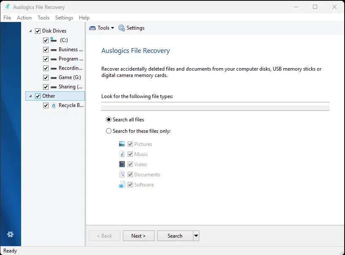Select the Program ... drive label
This screenshot has height=255, width=345.
71,59
